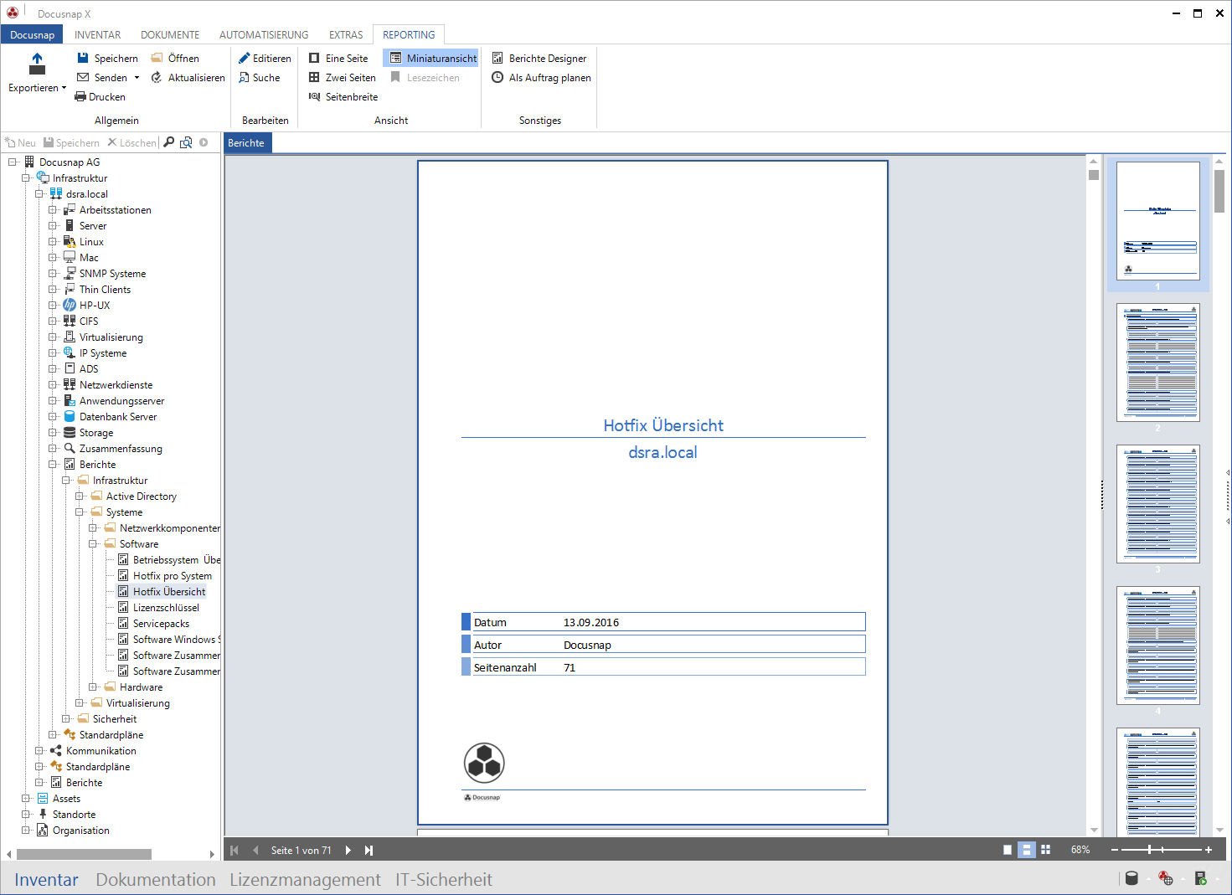Select single page layout in status bar
Screen dimensions: 1232x895
click(1008, 850)
